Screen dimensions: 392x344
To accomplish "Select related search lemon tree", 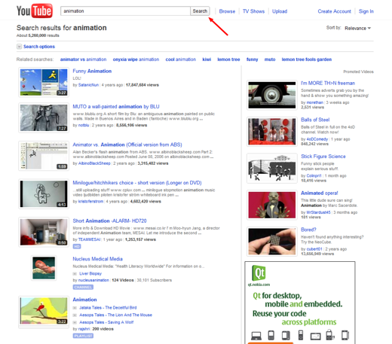I will pos(228,59).
